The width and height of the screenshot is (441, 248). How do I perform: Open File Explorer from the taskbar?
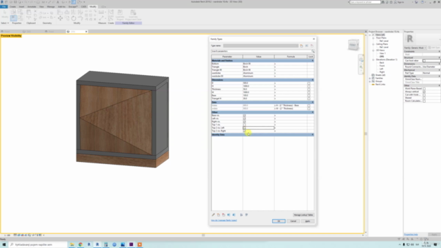pyautogui.click(x=72, y=245)
